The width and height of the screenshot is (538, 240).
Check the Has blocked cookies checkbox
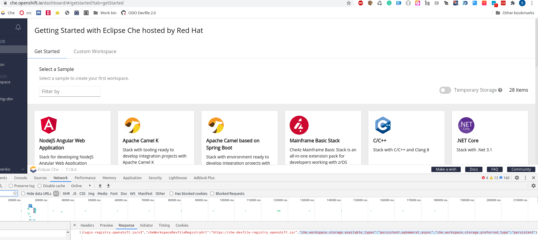coord(171,193)
